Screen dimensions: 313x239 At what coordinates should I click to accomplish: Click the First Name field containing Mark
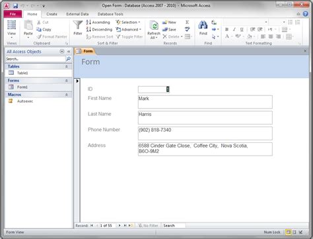tap(205, 102)
